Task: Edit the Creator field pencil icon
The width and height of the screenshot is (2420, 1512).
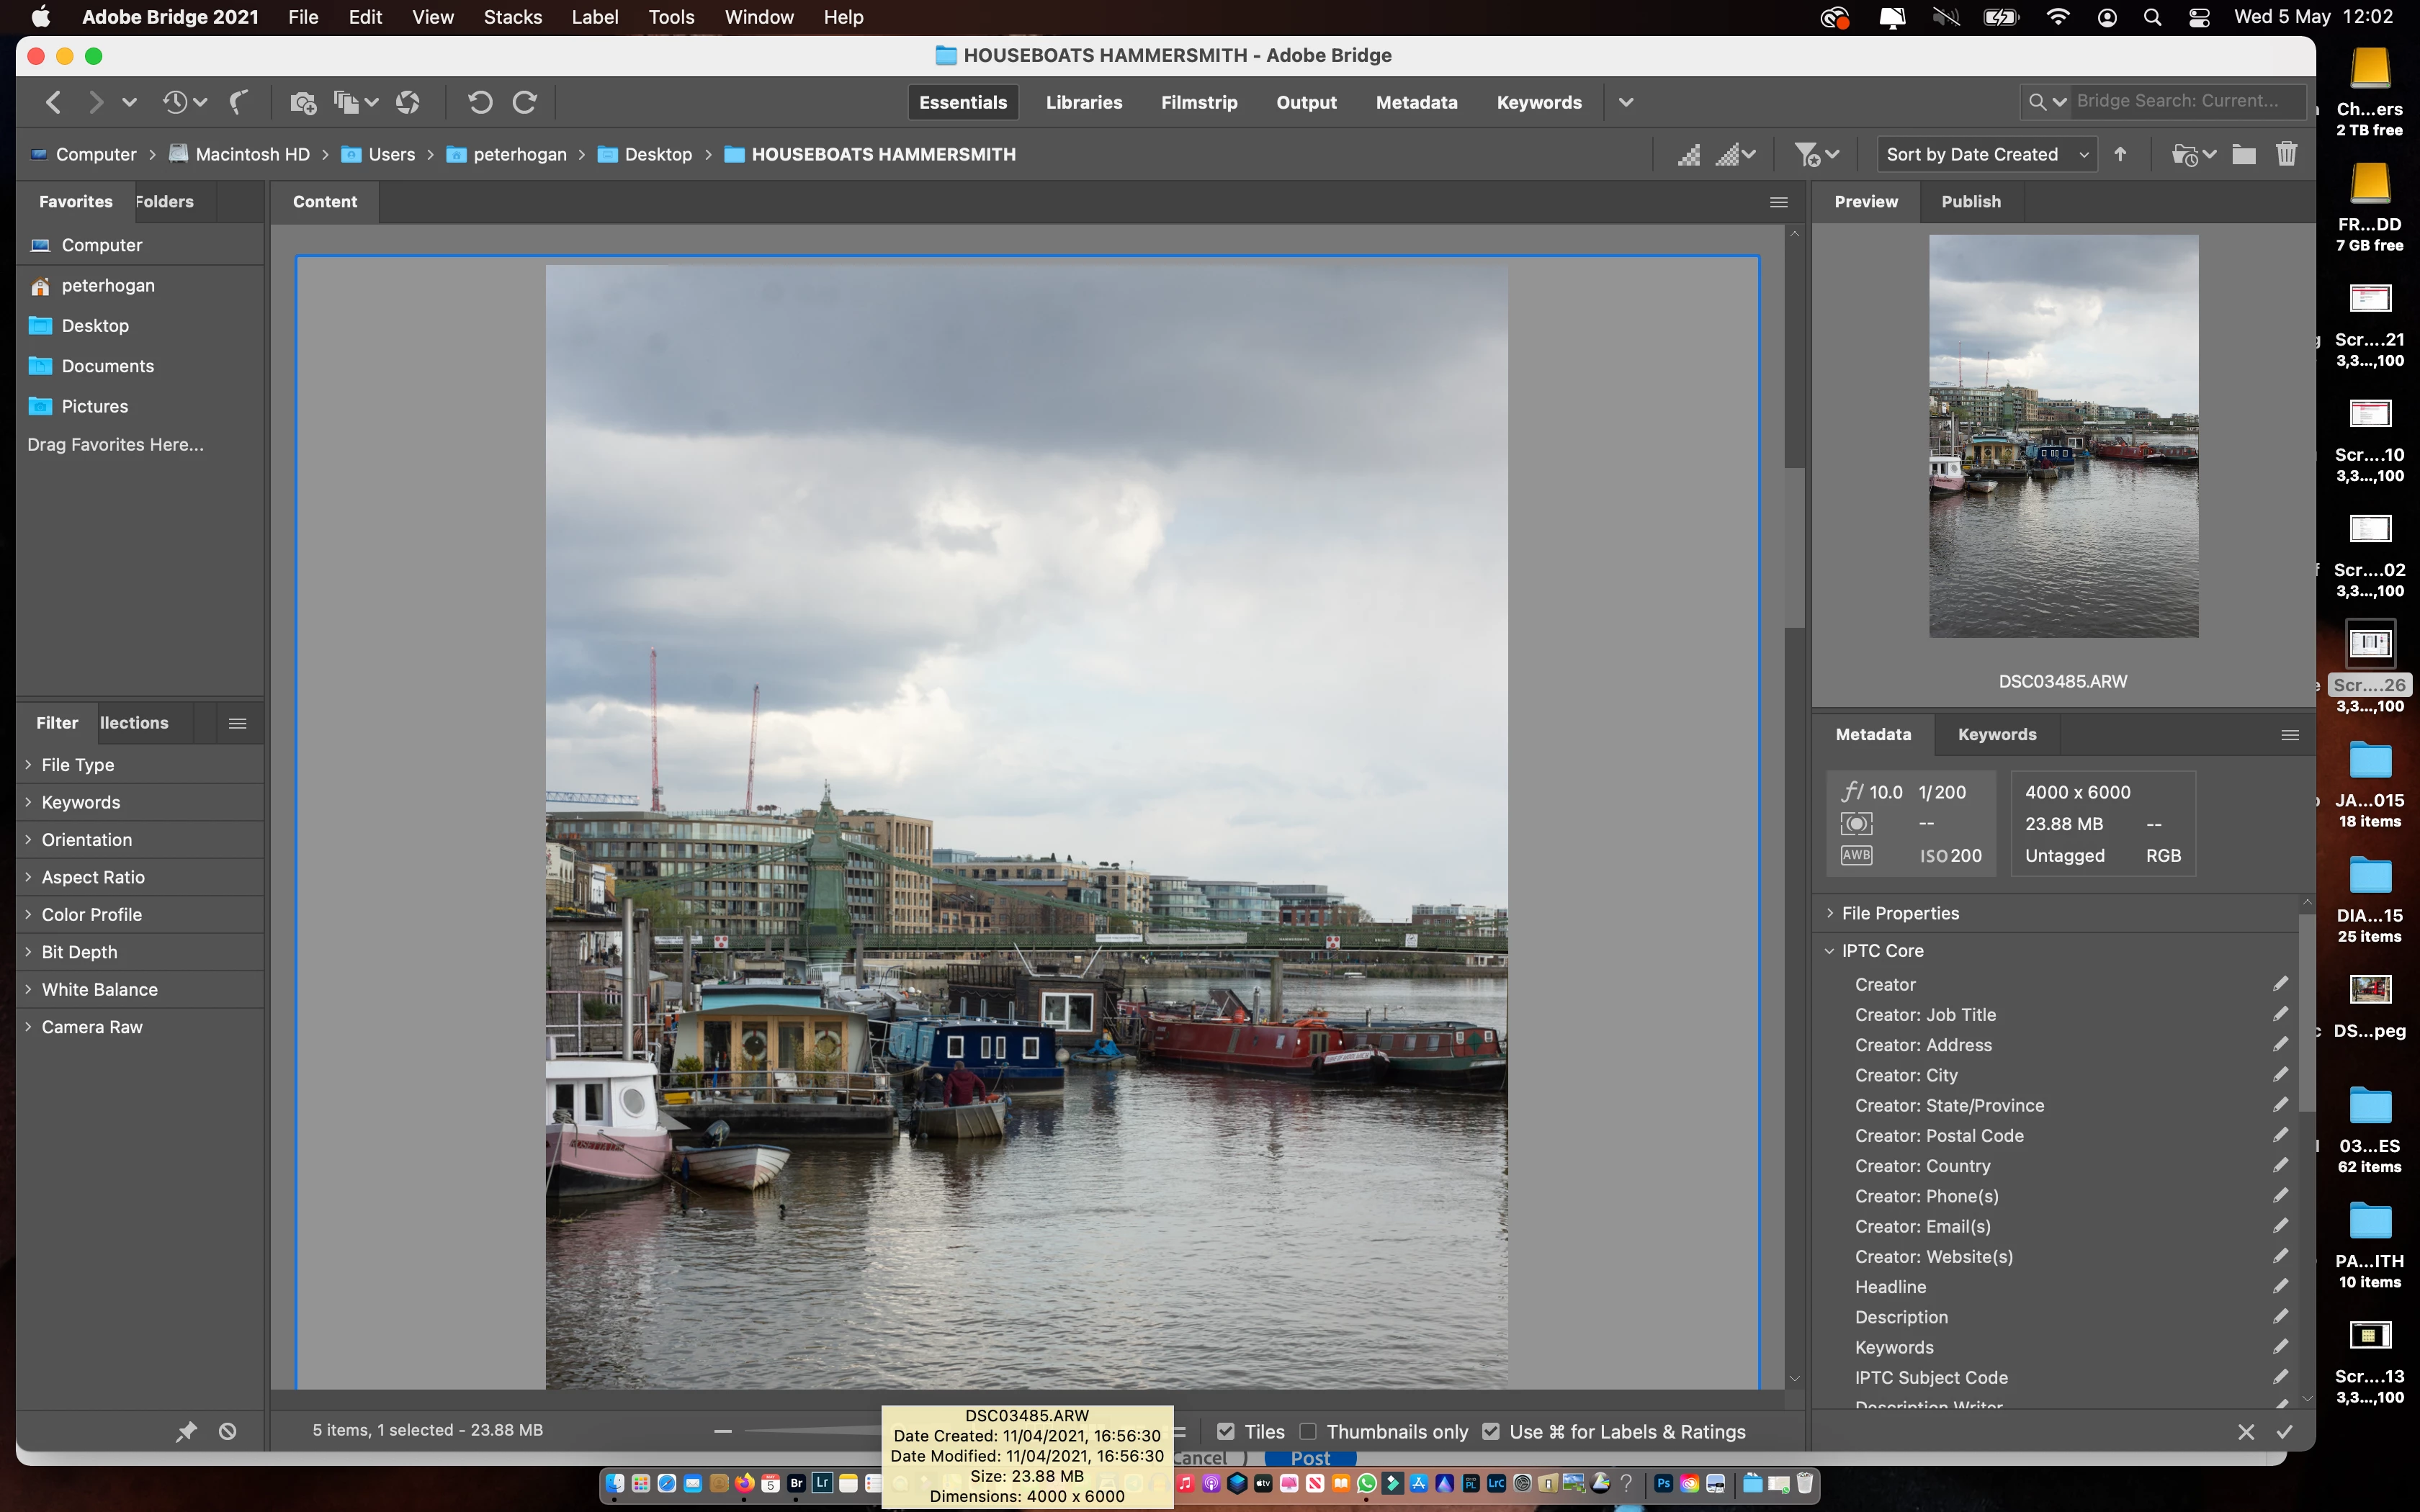Action: (2280, 984)
